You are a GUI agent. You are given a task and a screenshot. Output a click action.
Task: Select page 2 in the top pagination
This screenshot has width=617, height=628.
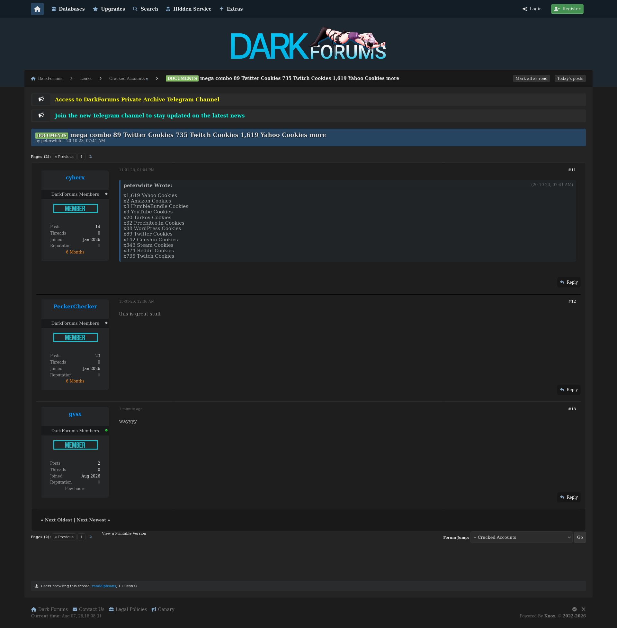point(90,157)
